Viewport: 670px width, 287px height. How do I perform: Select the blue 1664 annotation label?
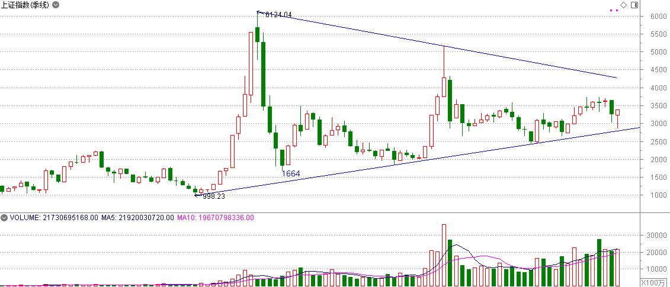point(291,173)
